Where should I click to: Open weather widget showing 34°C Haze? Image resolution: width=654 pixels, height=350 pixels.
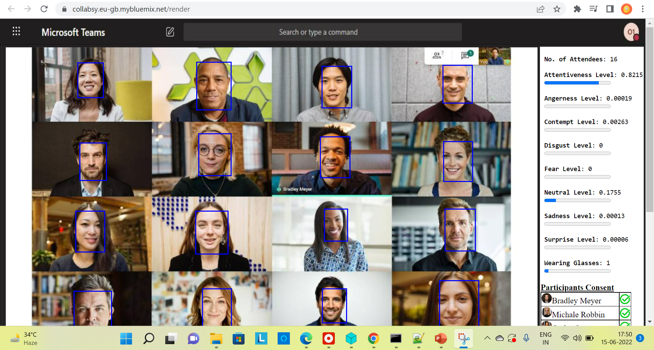coord(24,338)
